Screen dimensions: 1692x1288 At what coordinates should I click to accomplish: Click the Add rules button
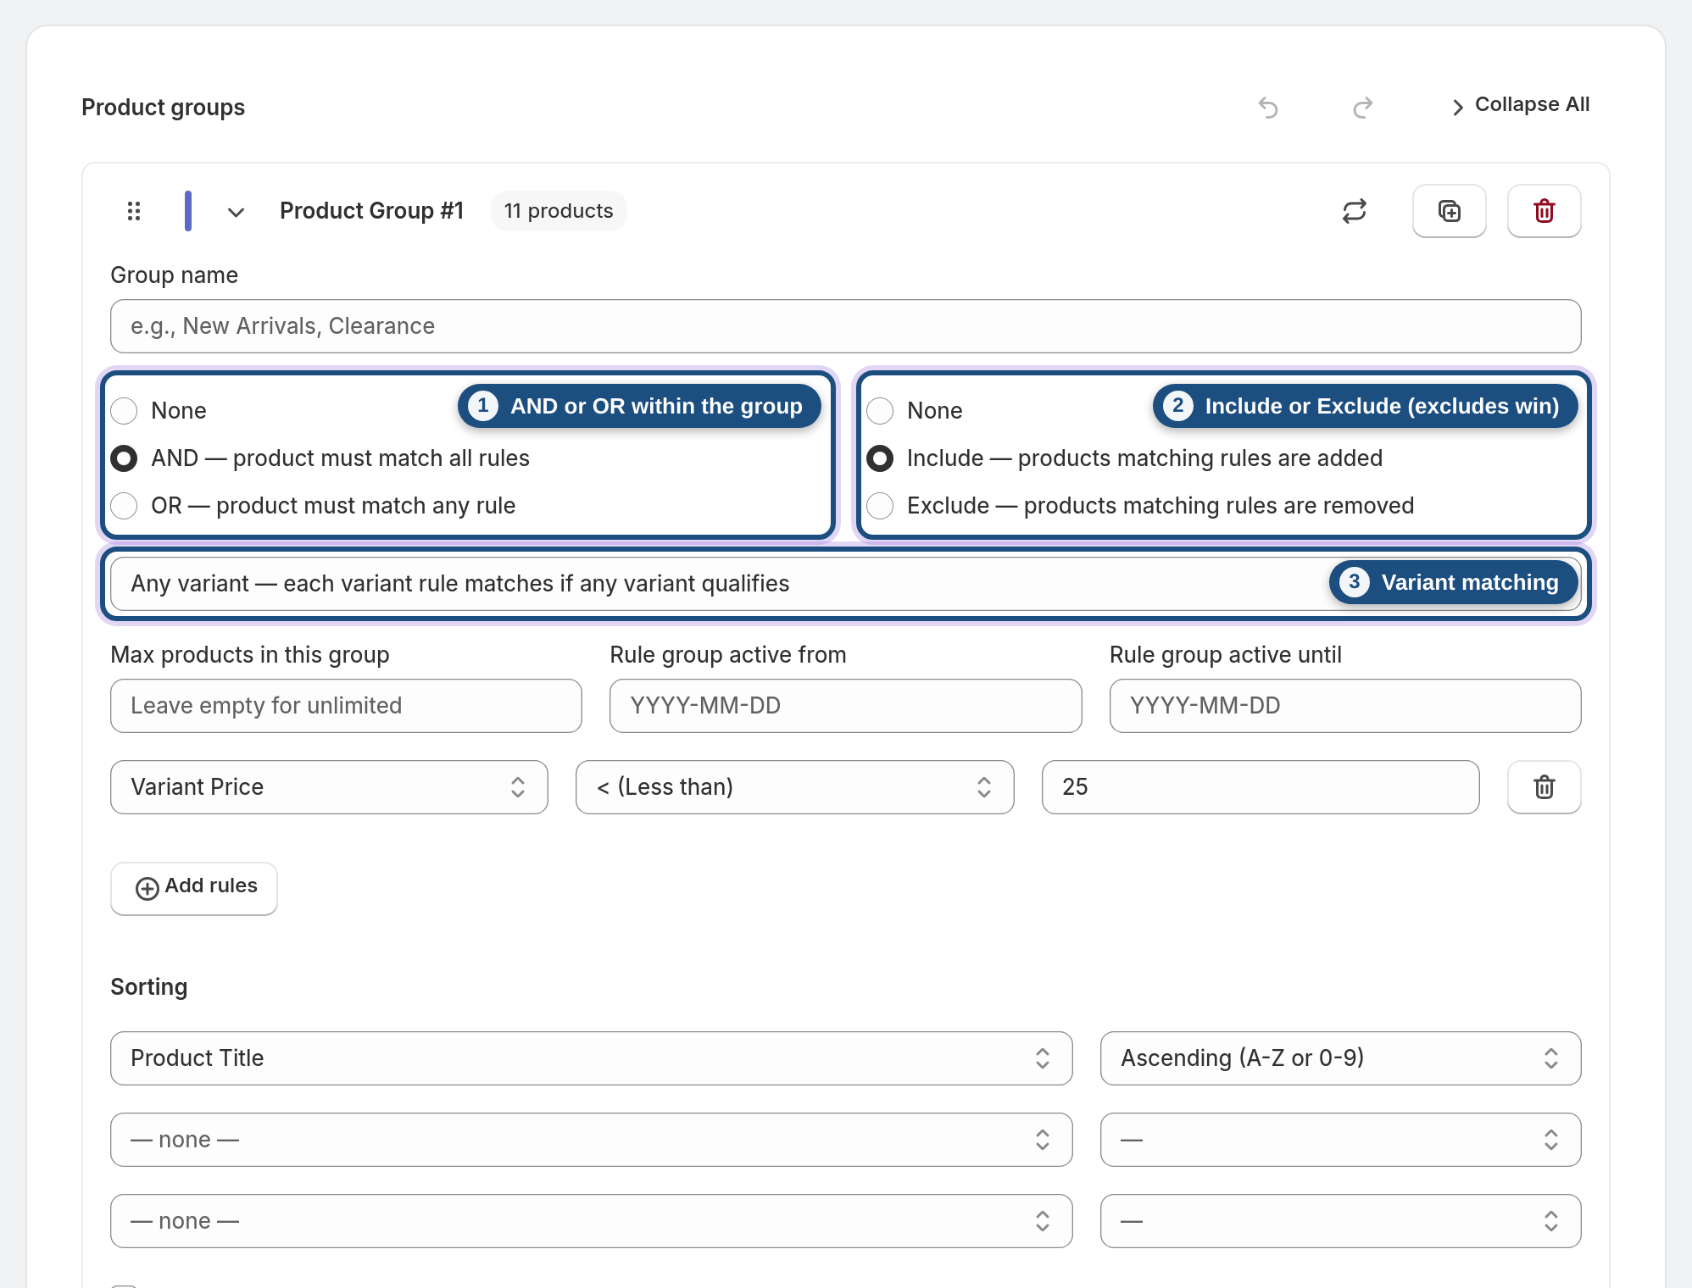tap(194, 888)
